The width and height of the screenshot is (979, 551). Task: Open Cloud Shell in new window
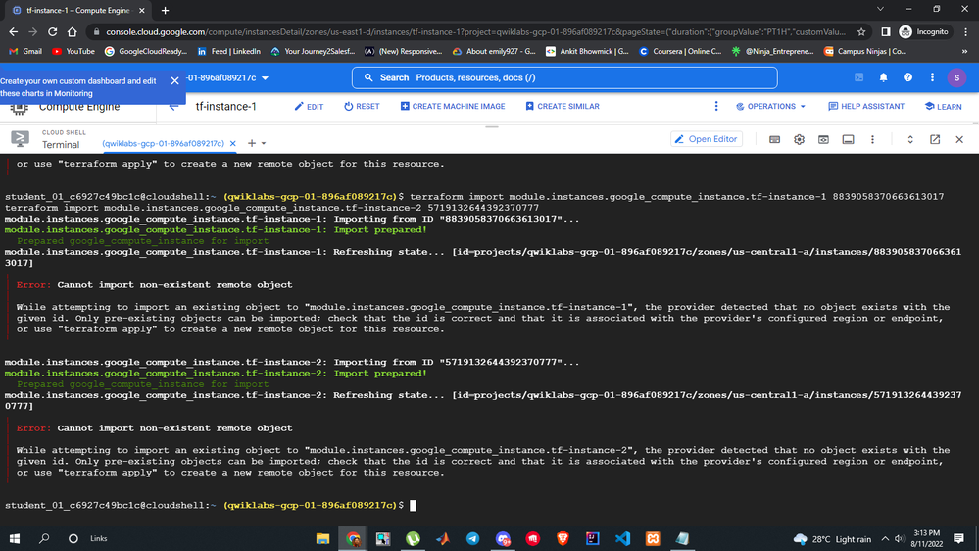tap(935, 139)
